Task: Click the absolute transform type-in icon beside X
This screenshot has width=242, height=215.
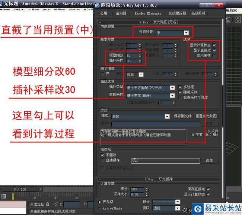Action: point(55,204)
